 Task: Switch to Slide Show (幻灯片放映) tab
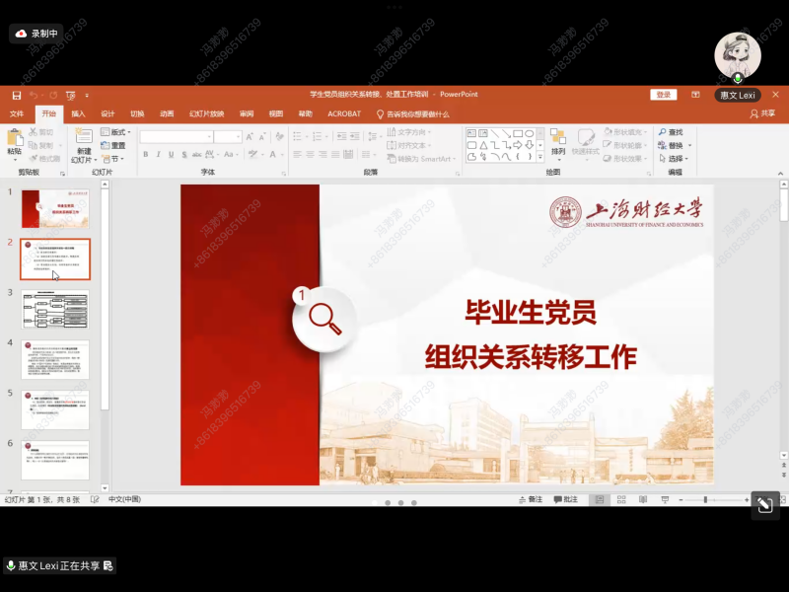tap(206, 113)
